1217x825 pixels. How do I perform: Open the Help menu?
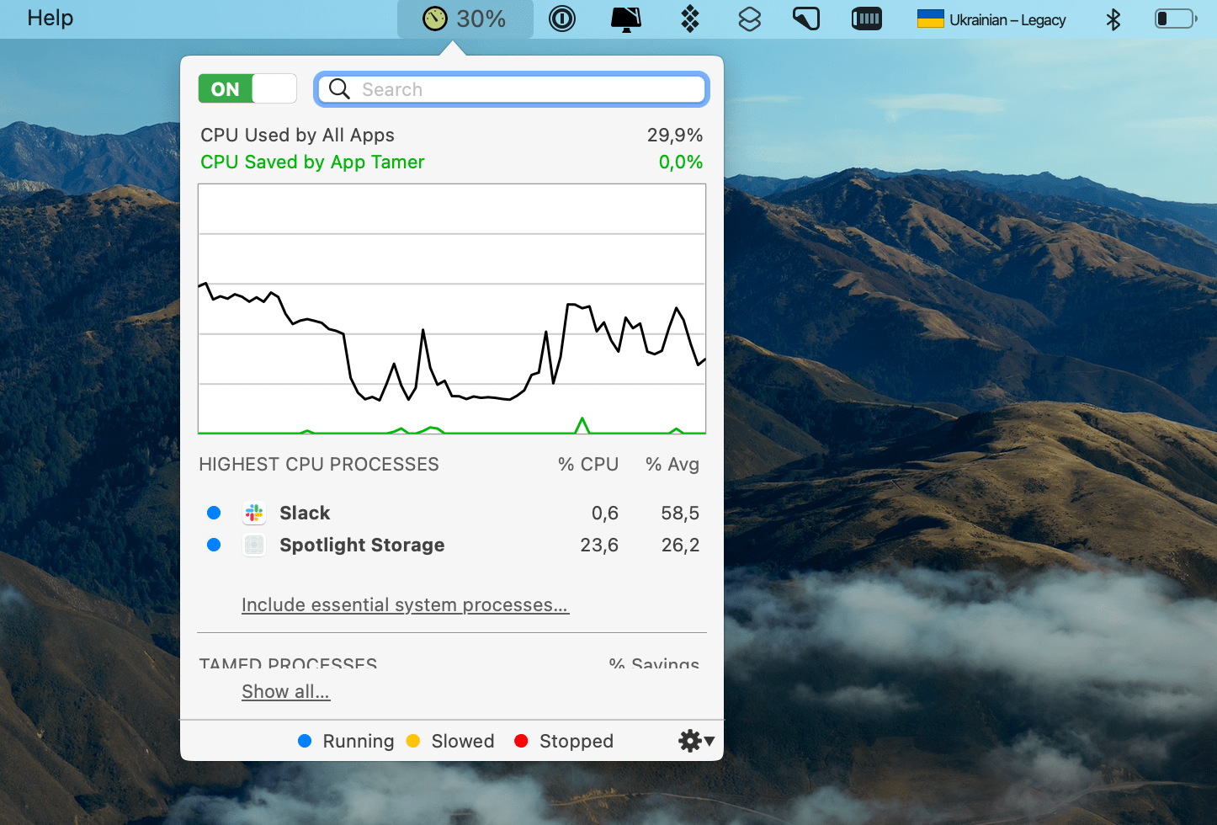tap(50, 18)
